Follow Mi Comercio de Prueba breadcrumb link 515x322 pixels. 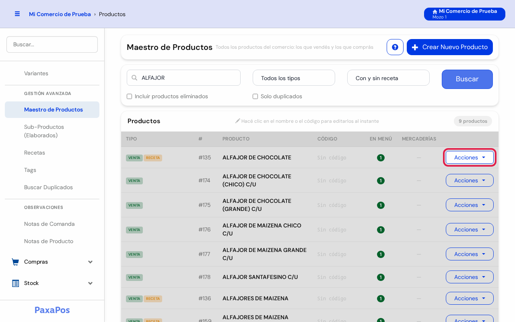click(60, 14)
